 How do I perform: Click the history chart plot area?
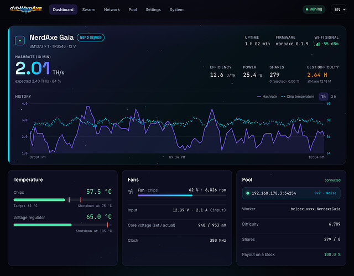pos(177,129)
